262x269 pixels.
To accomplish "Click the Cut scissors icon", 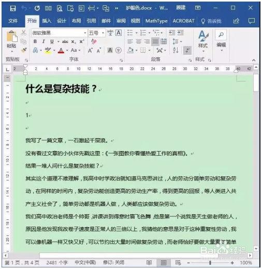I will click(23, 33).
